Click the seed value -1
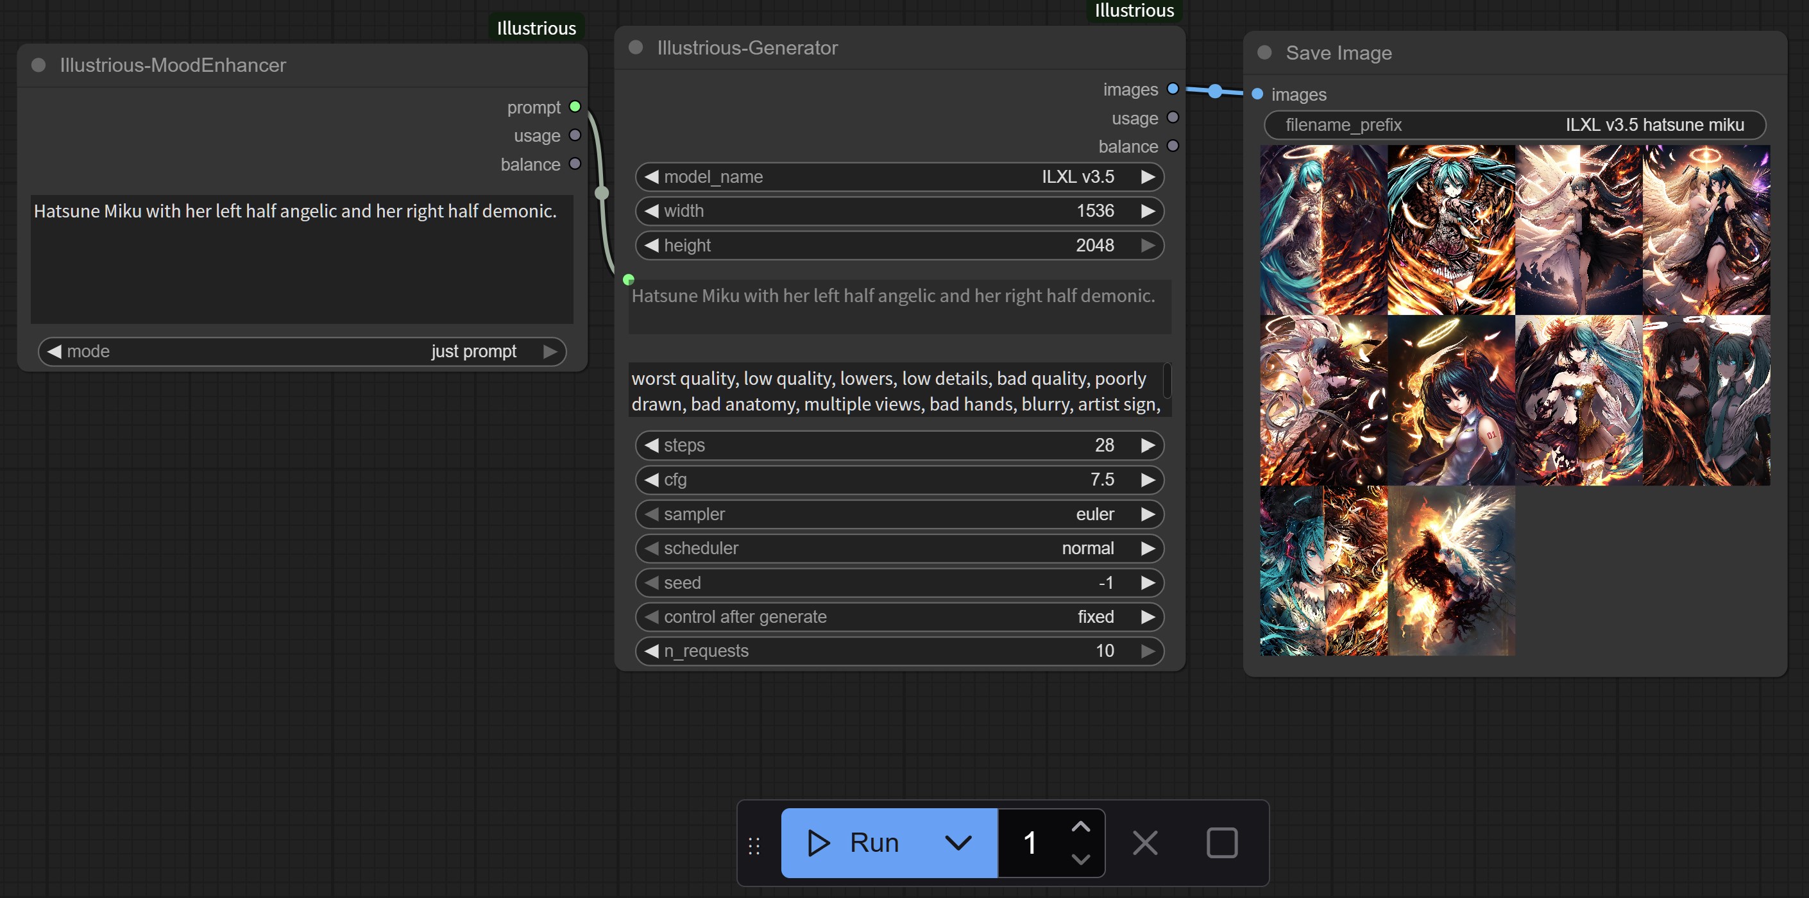The image size is (1809, 898). [x=1106, y=583]
